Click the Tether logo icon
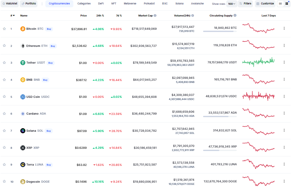The height and width of the screenshot is (189, 291). coord(23,63)
